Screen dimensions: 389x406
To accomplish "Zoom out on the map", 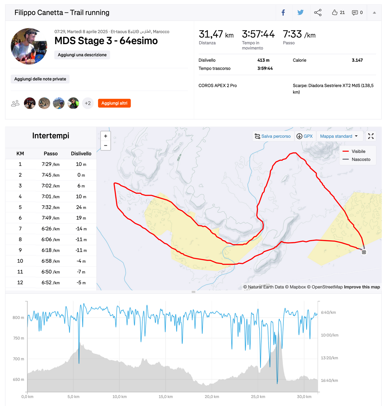I will [106, 146].
